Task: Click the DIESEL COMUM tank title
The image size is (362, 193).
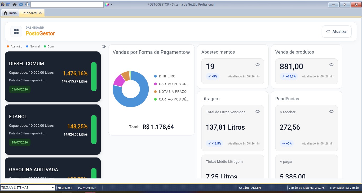Action: click(27, 64)
